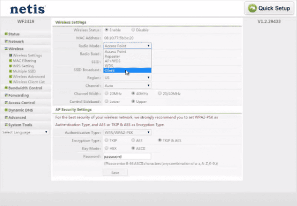297x206 pixels.
Task: Open MAC Filtering page
Action: point(25,61)
